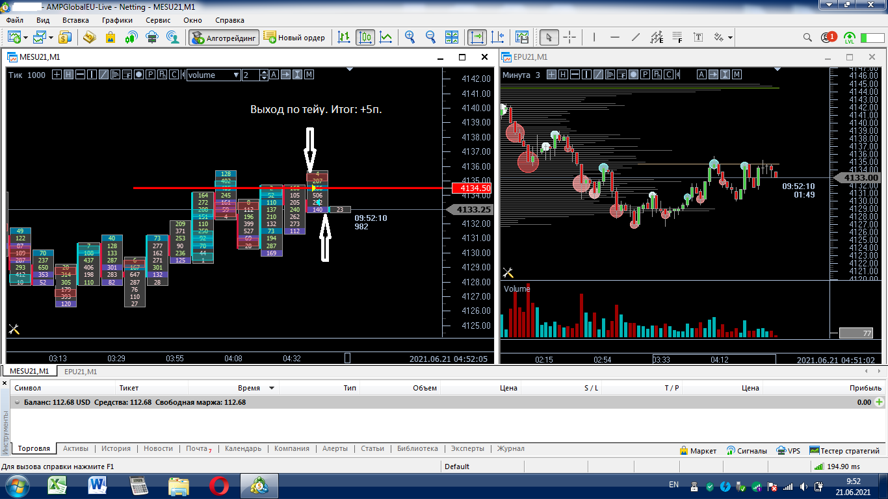
Task: Switch the chart to line chart view
Action: pyautogui.click(x=386, y=37)
